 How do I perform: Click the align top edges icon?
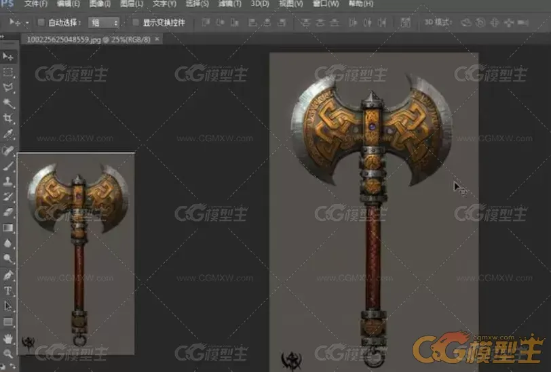[x=206, y=23]
